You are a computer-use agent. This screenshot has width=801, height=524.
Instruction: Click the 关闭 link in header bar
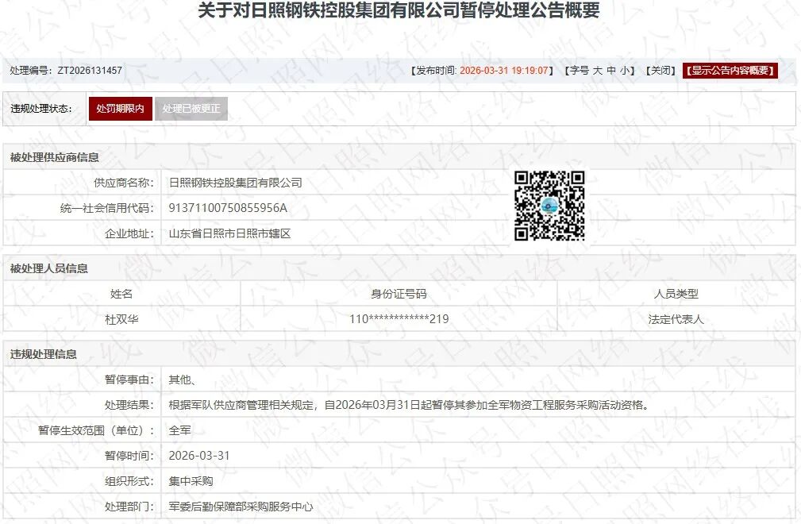tap(660, 71)
